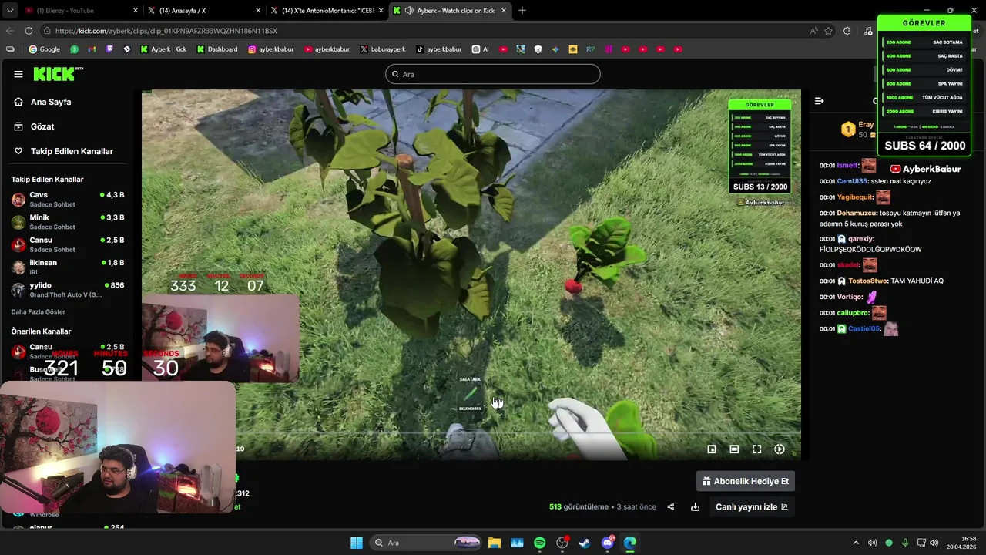This screenshot has height=555, width=986.
Task: Open the Google bookmark
Action: point(44,49)
